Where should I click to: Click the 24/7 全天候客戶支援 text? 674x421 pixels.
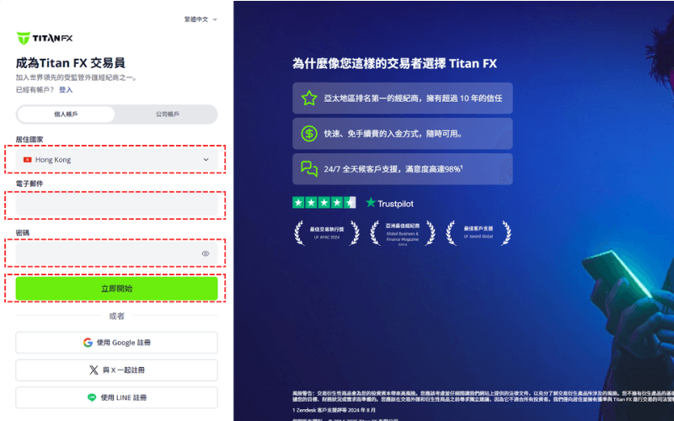(393, 169)
